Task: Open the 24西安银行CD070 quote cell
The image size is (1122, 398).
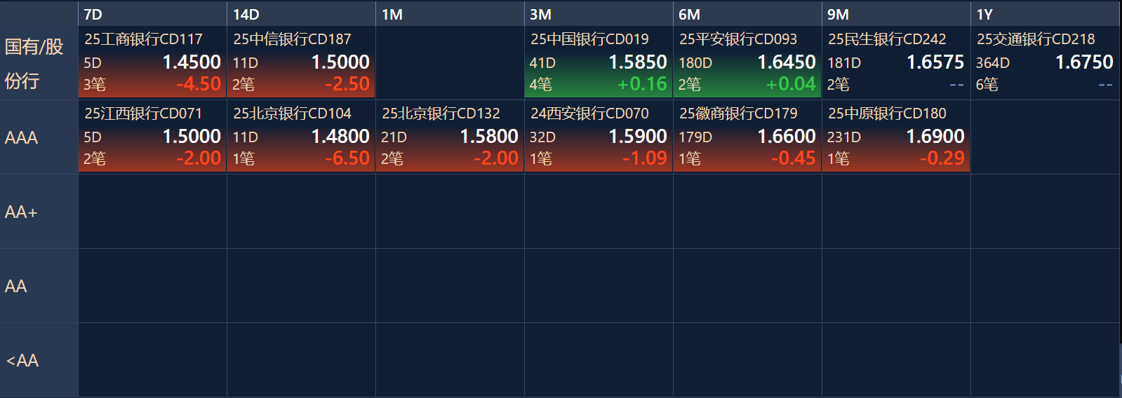Action: 599,137
